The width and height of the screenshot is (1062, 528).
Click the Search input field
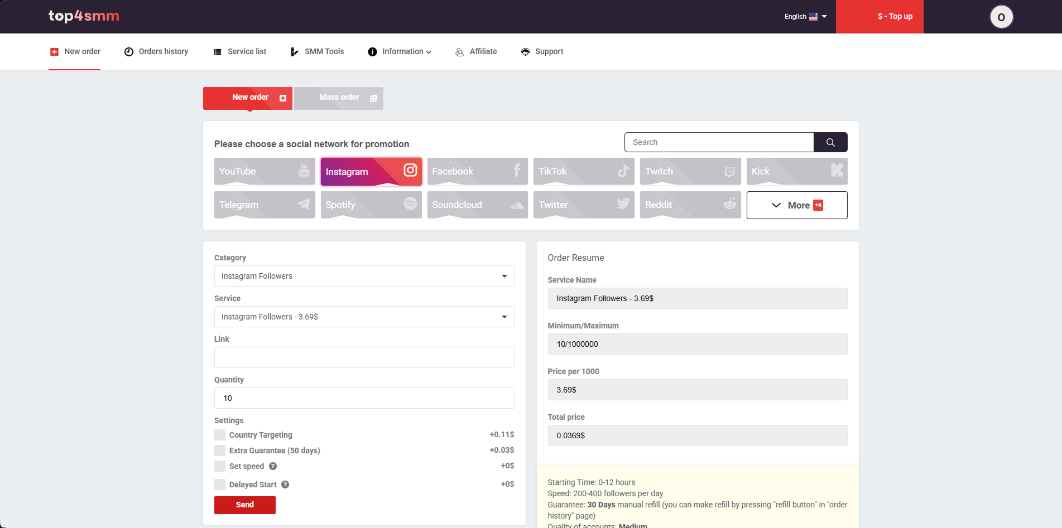pyautogui.click(x=719, y=142)
